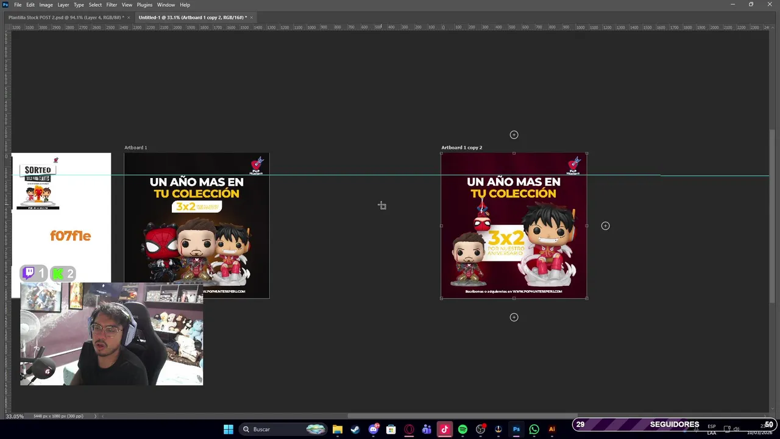Click the Artboard 1 copy 2 poster image
The height and width of the screenshot is (439, 780).
point(514,226)
